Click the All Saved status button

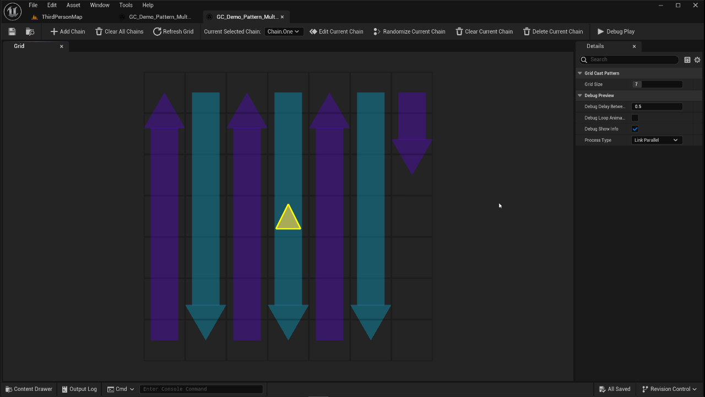[614, 389]
